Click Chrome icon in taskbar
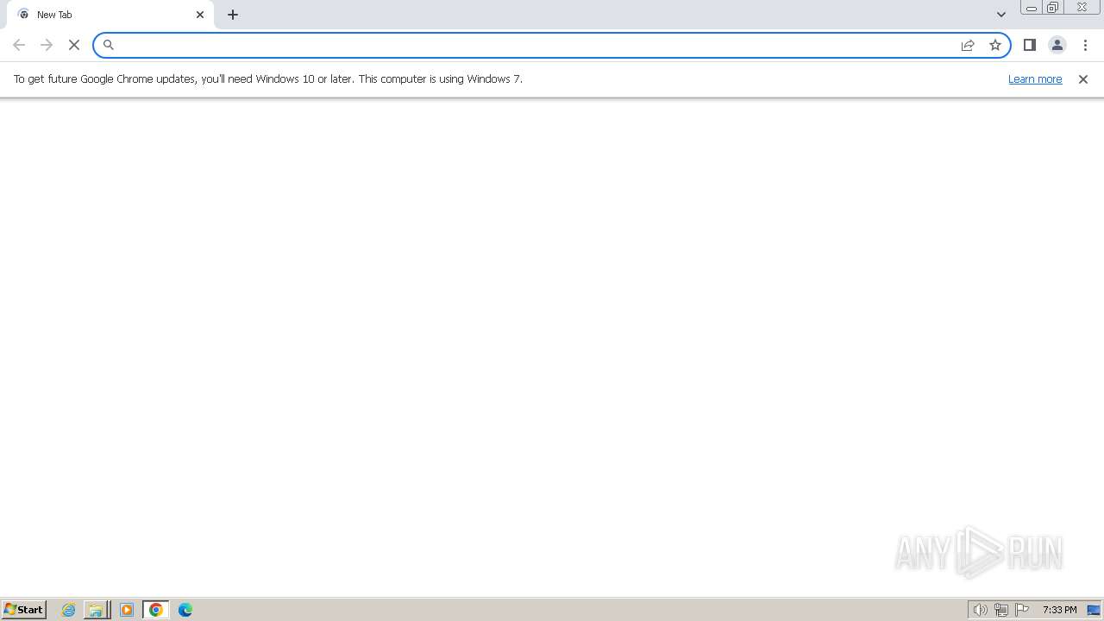1104x621 pixels. click(156, 610)
